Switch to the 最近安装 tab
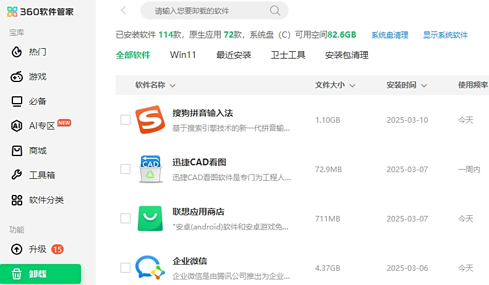489x285 pixels. (234, 55)
